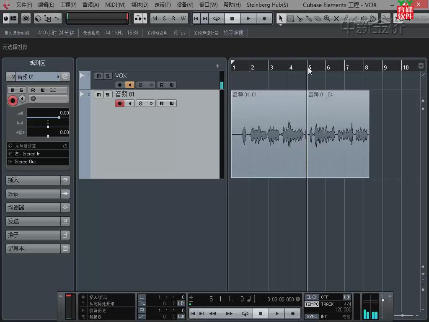Screen dimensions: 429x322
Task: Start playback from transport panel
Action: (x=277, y=314)
